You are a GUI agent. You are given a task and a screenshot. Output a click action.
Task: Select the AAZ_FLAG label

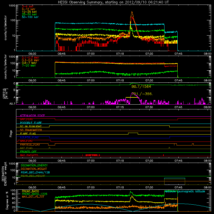pyautogui.click(x=26, y=148)
